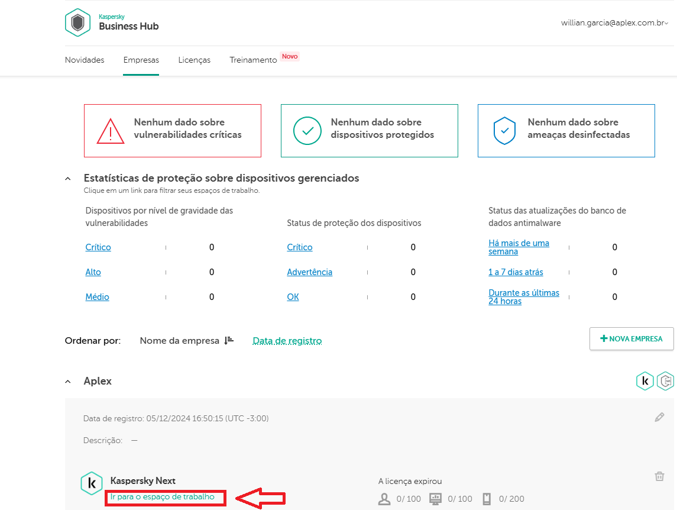Screen dimensions: 677x510
Task: Collapse the Estatísticas de proteção section
Action: 68,179
